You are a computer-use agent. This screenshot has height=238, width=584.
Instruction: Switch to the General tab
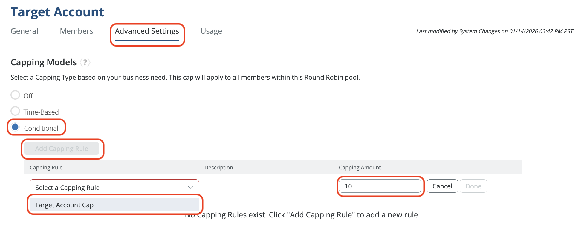click(x=25, y=31)
